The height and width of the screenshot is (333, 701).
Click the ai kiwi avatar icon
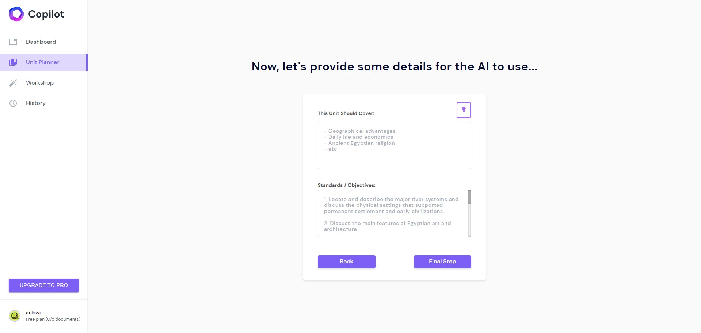(15, 316)
